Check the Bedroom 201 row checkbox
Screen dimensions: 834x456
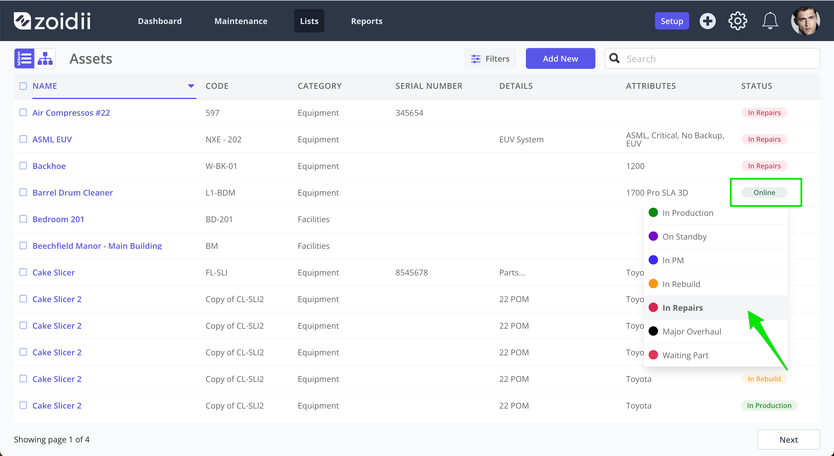(x=23, y=219)
